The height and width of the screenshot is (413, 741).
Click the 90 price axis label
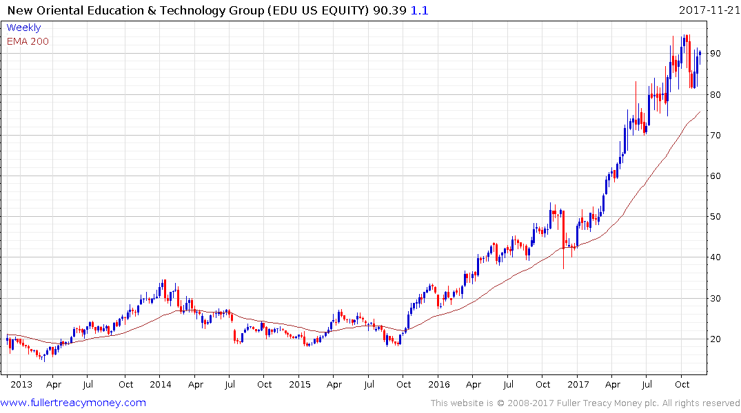click(715, 54)
